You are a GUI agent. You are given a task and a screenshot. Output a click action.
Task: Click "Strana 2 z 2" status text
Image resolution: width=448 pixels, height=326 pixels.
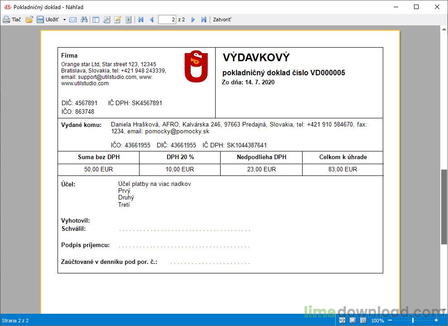pyautogui.click(x=15, y=321)
